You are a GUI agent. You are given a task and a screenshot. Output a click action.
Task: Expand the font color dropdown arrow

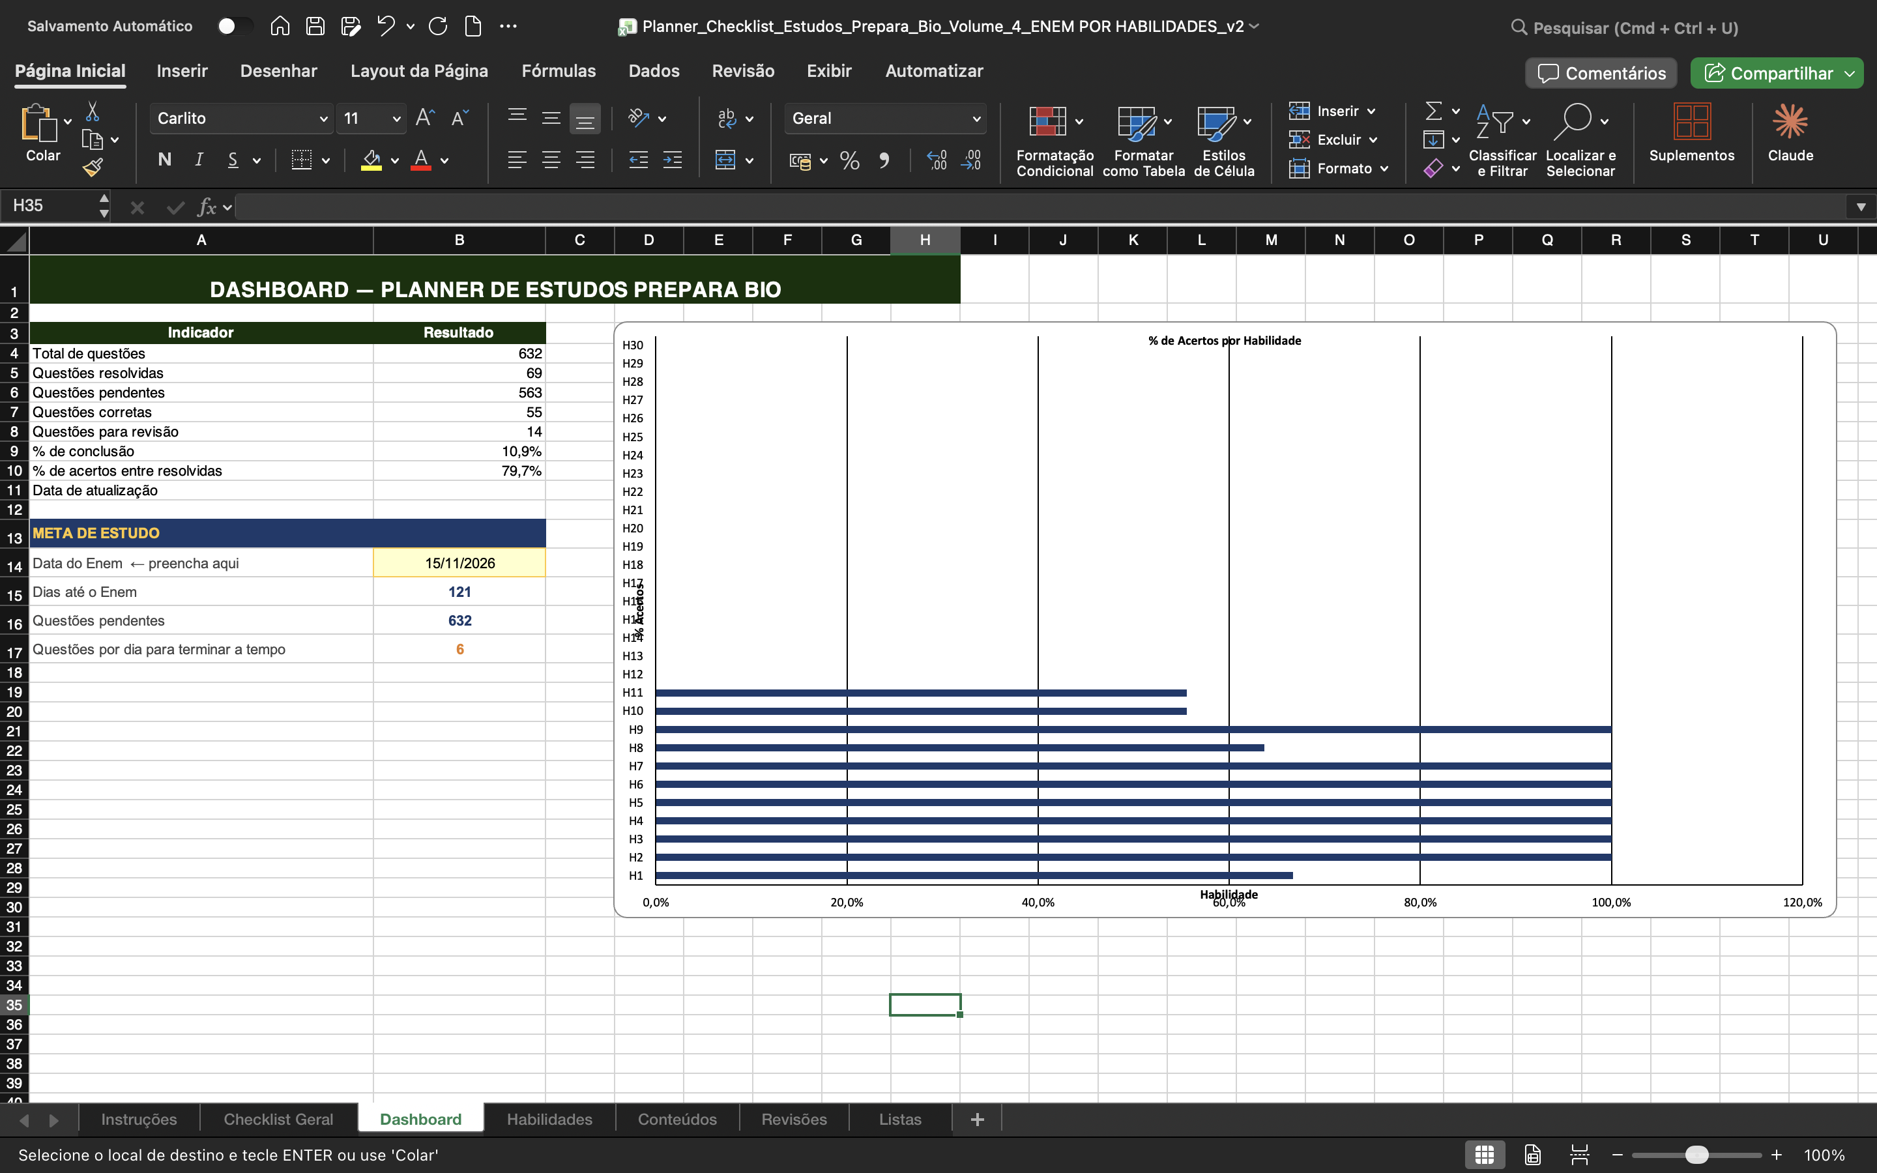[444, 160]
